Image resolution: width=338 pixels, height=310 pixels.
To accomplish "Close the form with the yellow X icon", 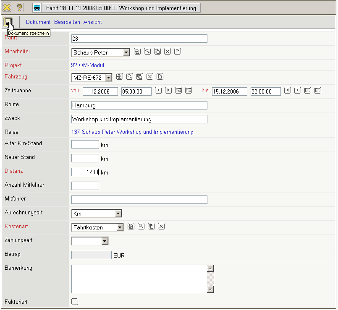I will pyautogui.click(x=7, y=8).
